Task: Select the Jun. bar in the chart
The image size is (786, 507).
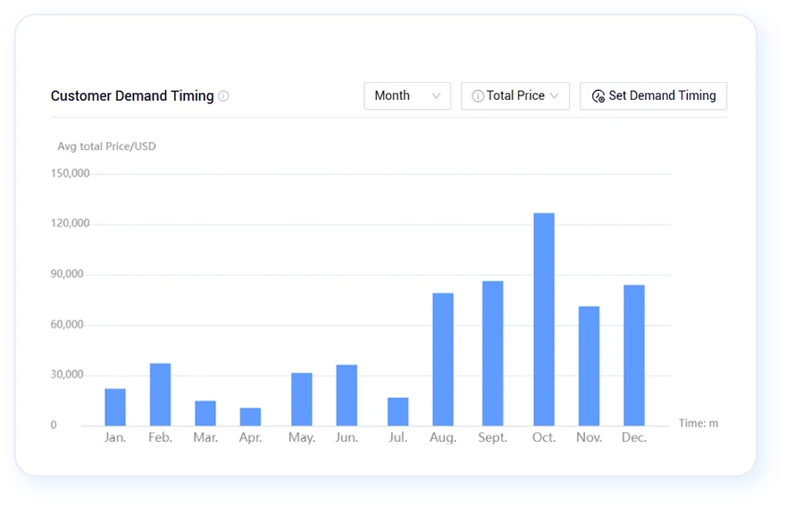Action: 347,395
